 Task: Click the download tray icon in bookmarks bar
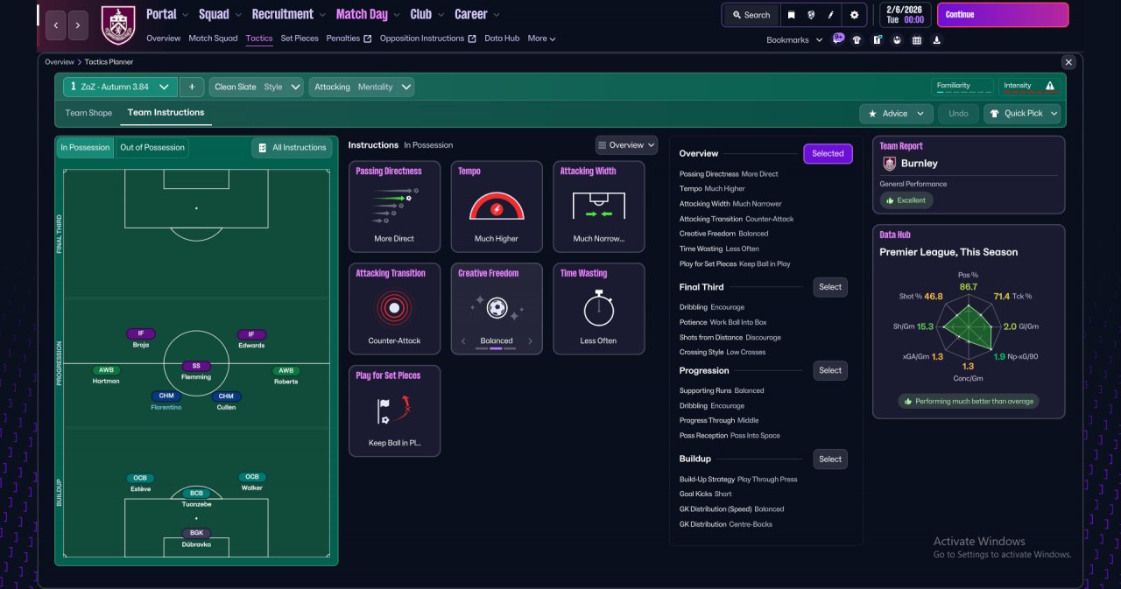pos(937,39)
